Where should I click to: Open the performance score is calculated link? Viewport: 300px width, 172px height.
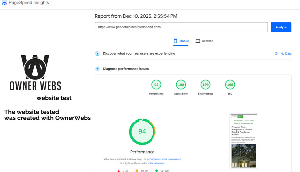164,159
